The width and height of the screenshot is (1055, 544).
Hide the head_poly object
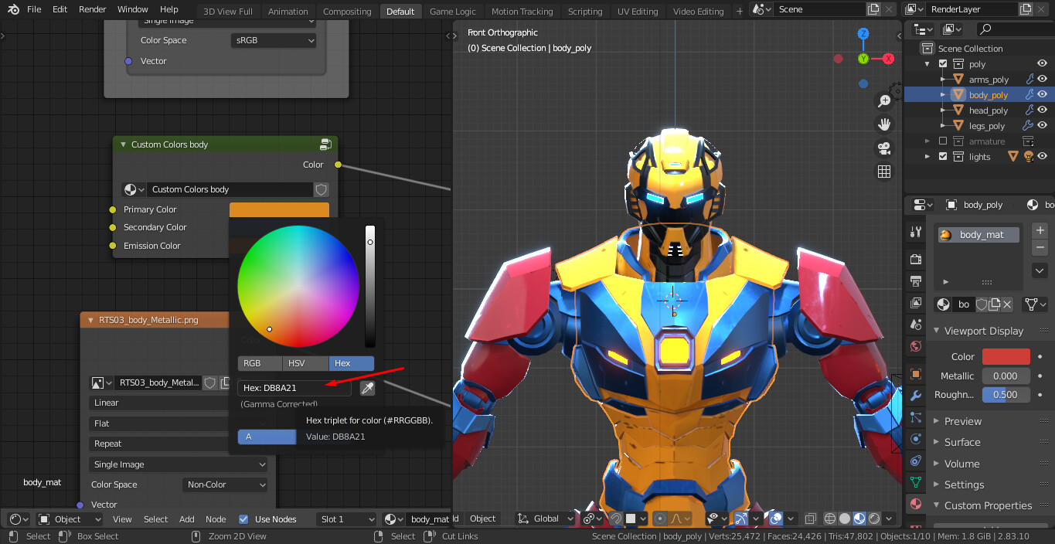click(1043, 110)
